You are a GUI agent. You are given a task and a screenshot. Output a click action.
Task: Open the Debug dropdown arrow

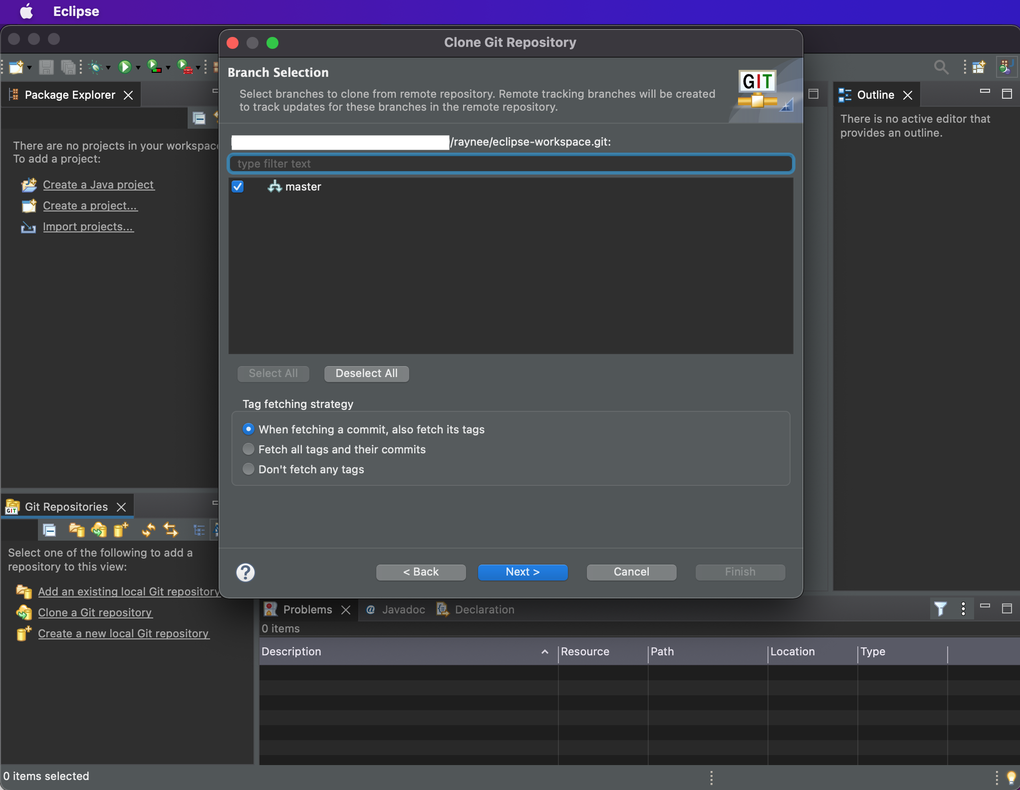pyautogui.click(x=108, y=68)
